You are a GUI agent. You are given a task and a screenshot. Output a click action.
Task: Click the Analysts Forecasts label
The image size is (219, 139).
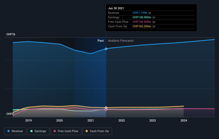pyautogui.click(x=121, y=41)
